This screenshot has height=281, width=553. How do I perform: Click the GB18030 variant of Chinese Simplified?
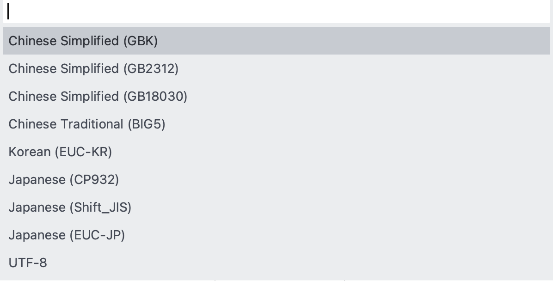(x=98, y=96)
